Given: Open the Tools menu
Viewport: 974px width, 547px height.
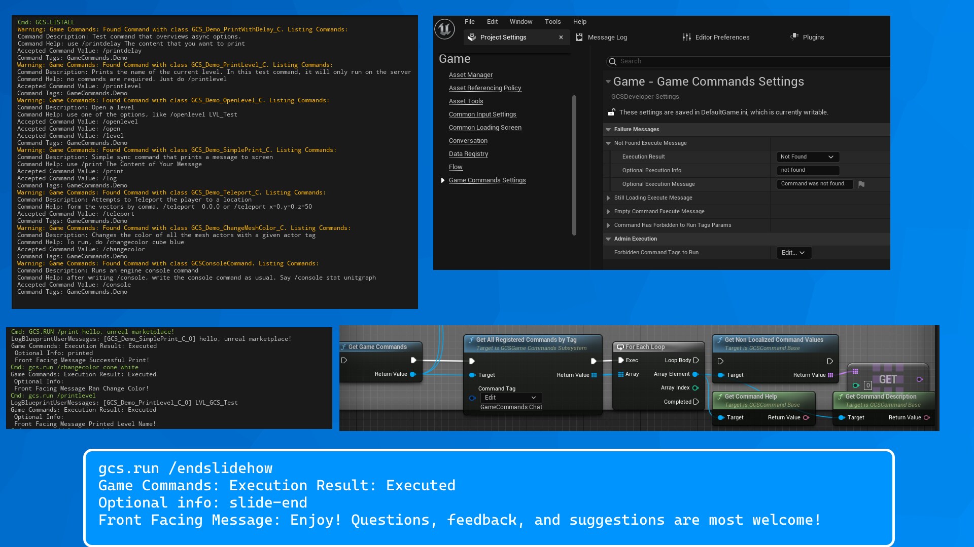Looking at the screenshot, I should click(552, 21).
